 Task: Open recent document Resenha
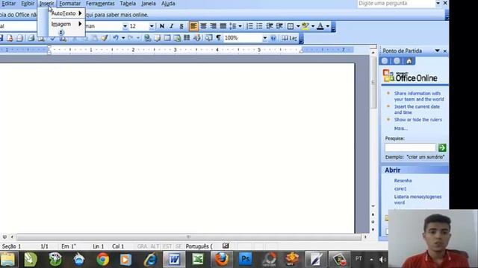click(403, 180)
